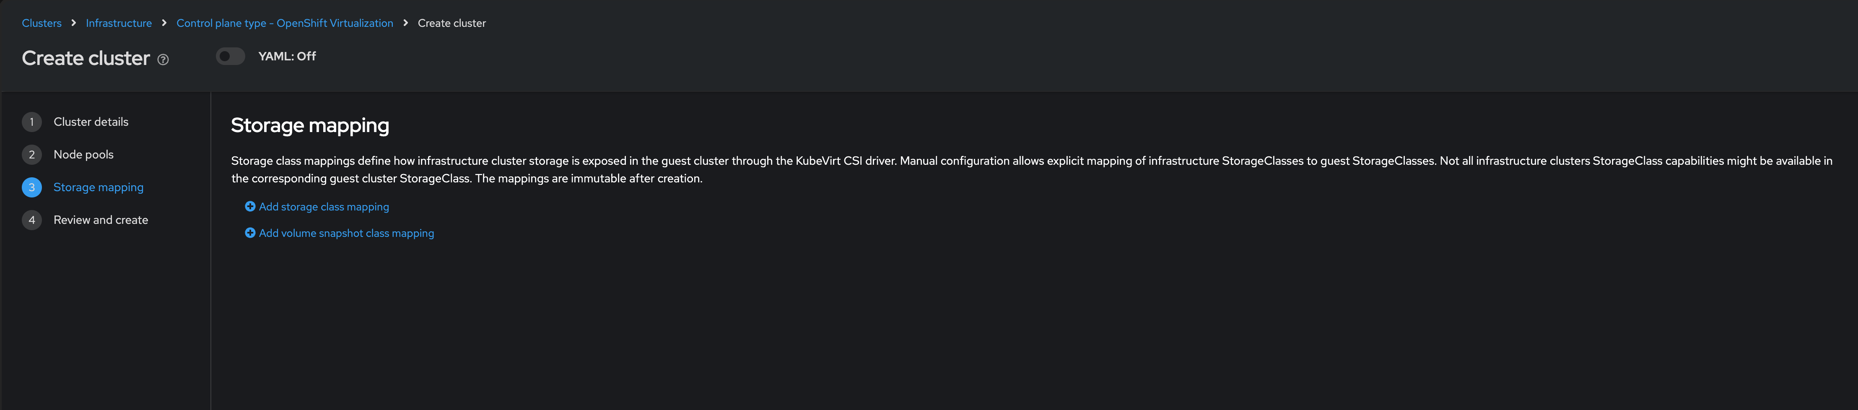
Task: Open the Node pools wizard step
Action: (84, 154)
